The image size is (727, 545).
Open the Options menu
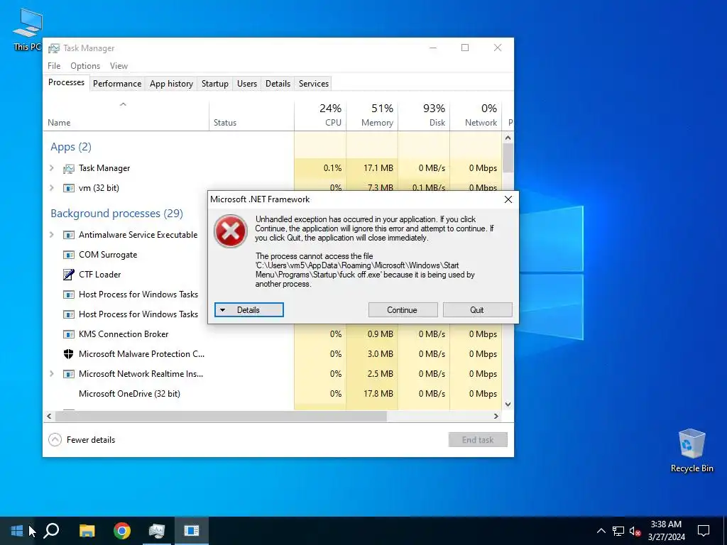pos(85,66)
